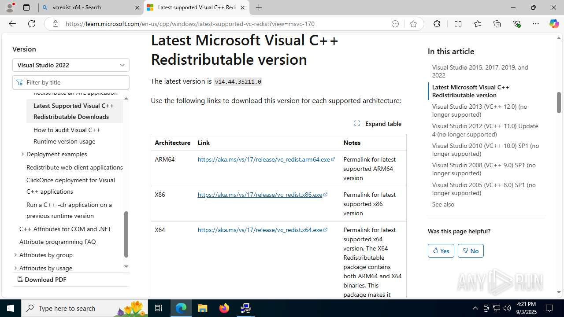This screenshot has width=564, height=317.
Task: Open Browser essentials heart icon
Action: 516,24
